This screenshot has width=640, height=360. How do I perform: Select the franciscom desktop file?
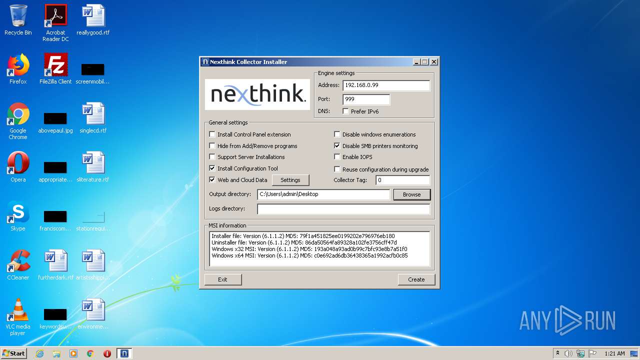[55, 219]
